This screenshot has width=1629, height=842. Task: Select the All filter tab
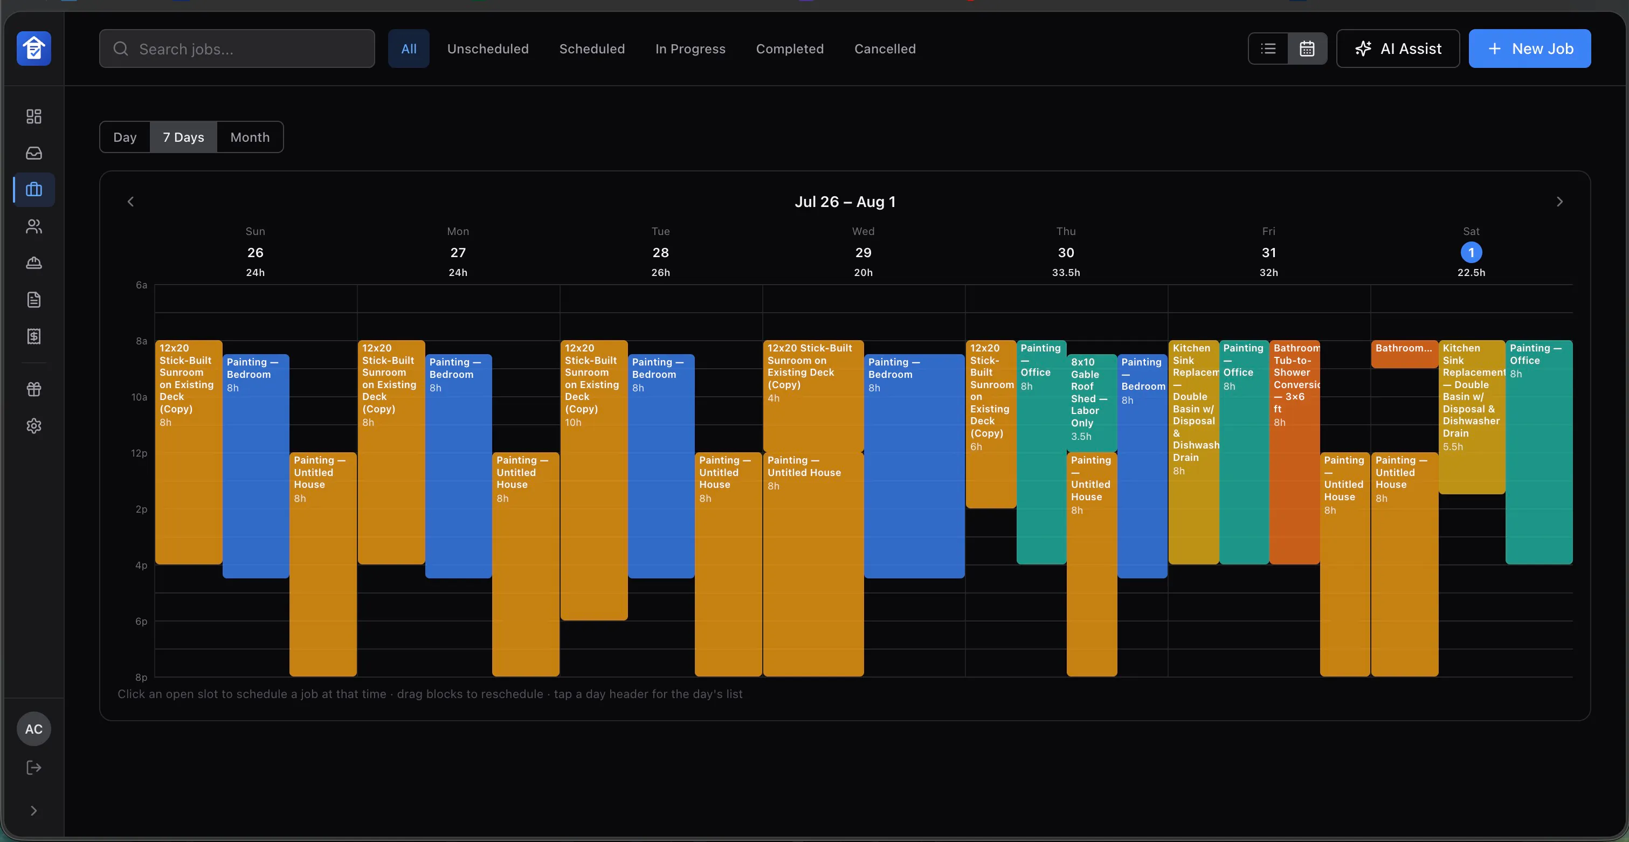point(409,48)
